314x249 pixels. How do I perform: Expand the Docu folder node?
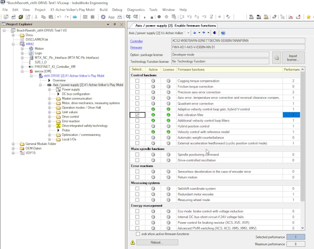13,35
